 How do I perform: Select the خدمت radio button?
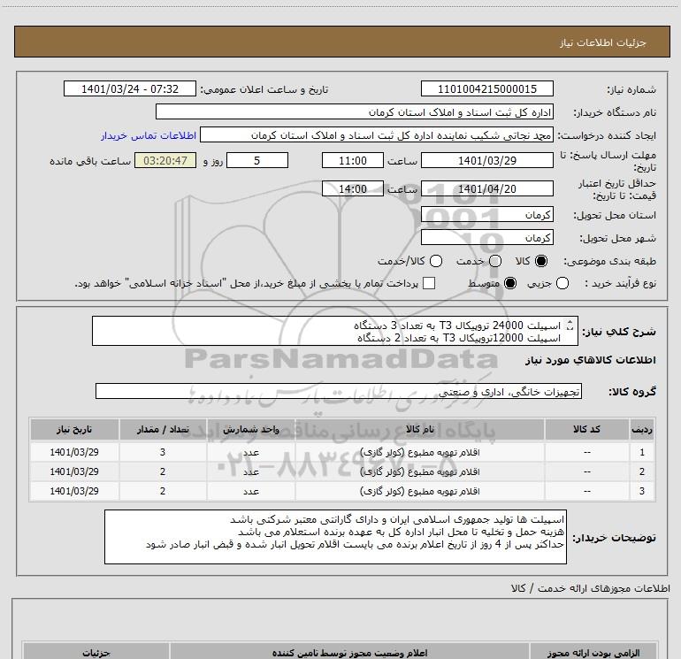pyautogui.click(x=495, y=261)
